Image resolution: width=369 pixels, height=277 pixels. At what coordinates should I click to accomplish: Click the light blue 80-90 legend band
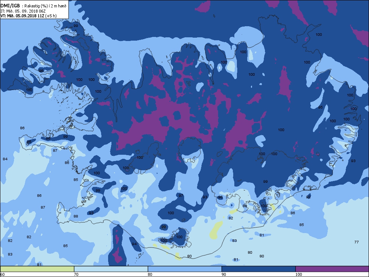point(185,269)
